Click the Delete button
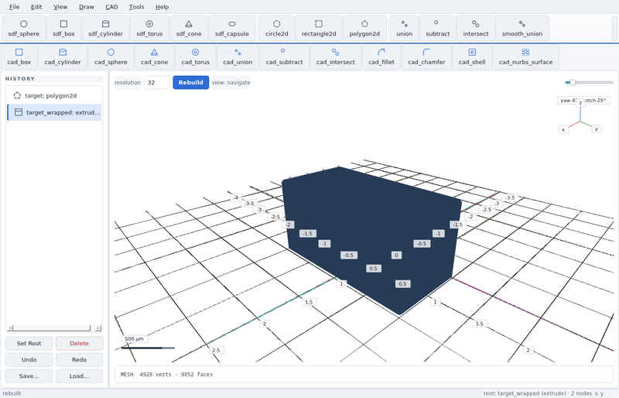This screenshot has height=398, width=619. click(79, 343)
